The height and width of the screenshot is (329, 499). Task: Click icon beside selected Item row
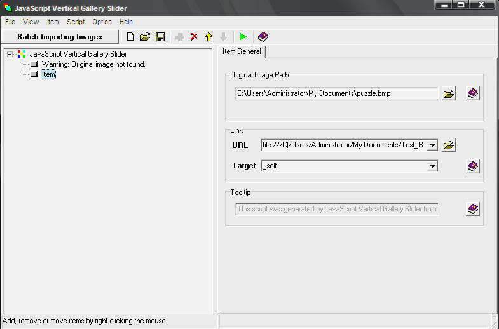(x=34, y=75)
